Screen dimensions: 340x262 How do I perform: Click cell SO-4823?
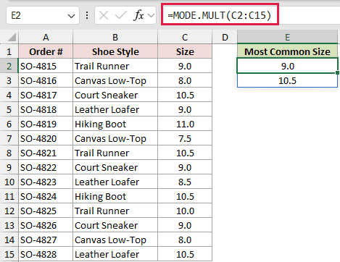click(46, 182)
